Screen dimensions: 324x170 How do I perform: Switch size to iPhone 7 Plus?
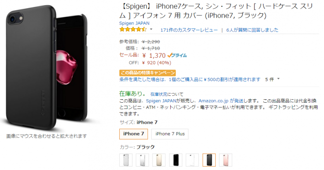[170, 134]
